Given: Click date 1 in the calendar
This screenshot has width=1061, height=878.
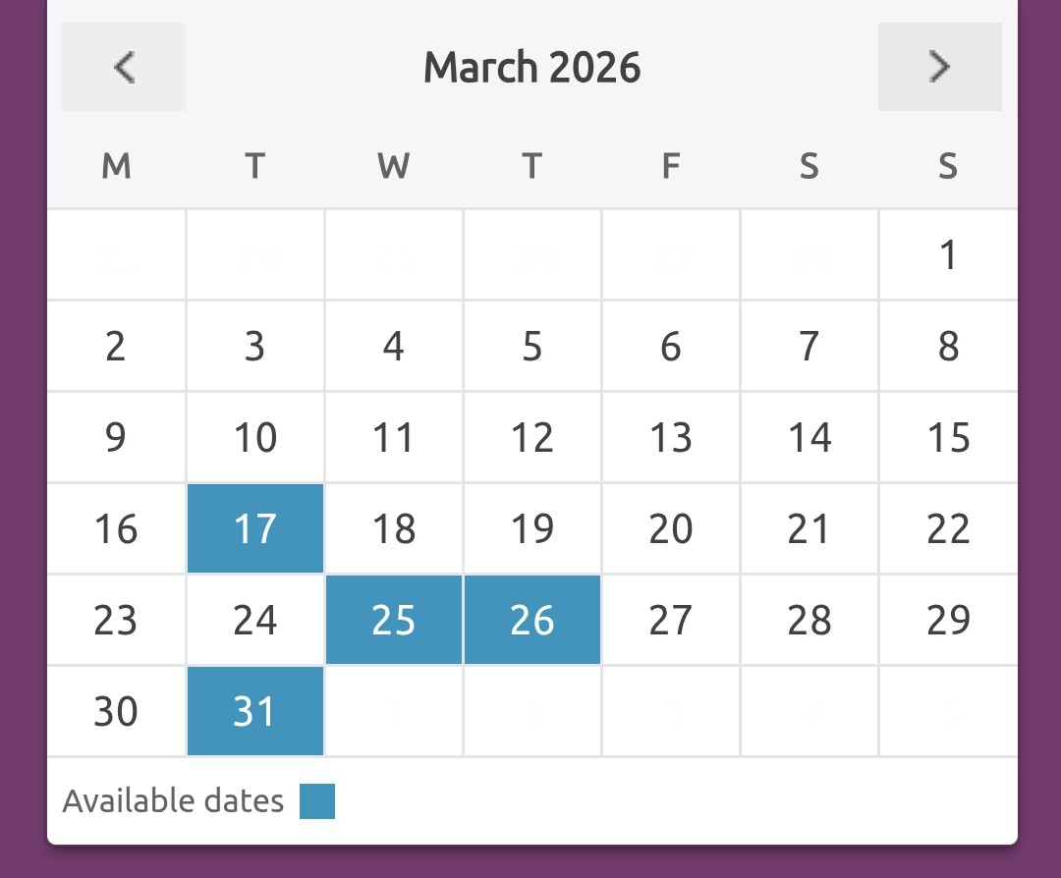Looking at the screenshot, I should [948, 255].
